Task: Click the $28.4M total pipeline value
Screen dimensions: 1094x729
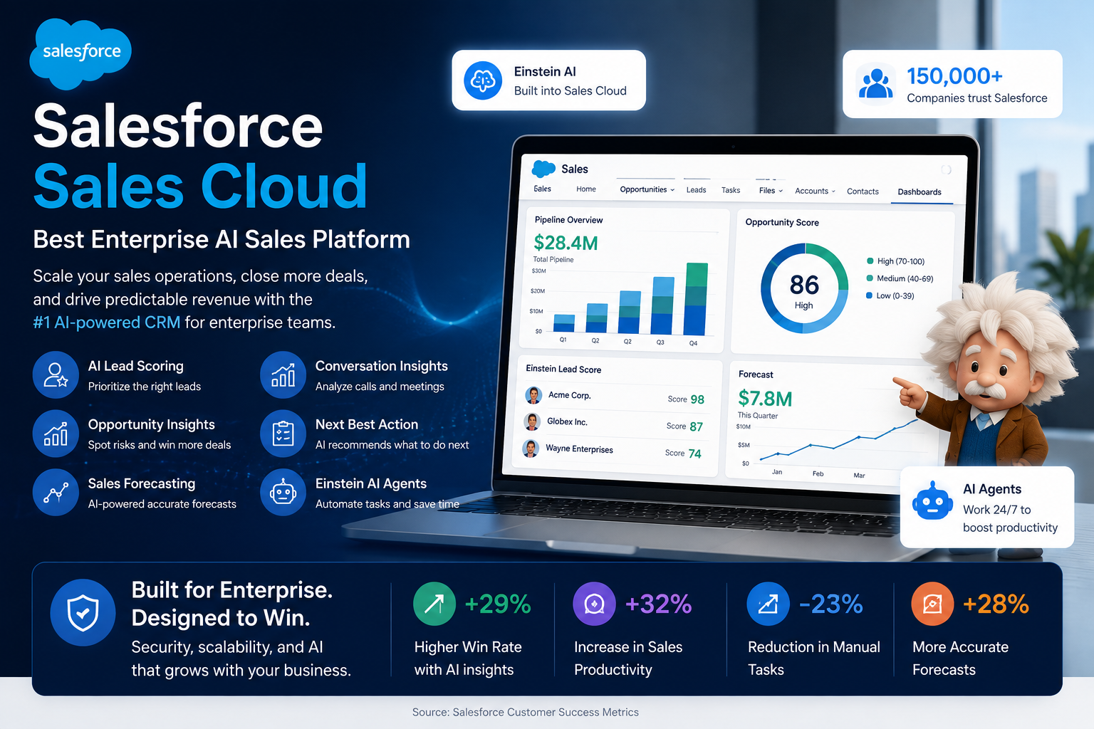Action: 566,243
